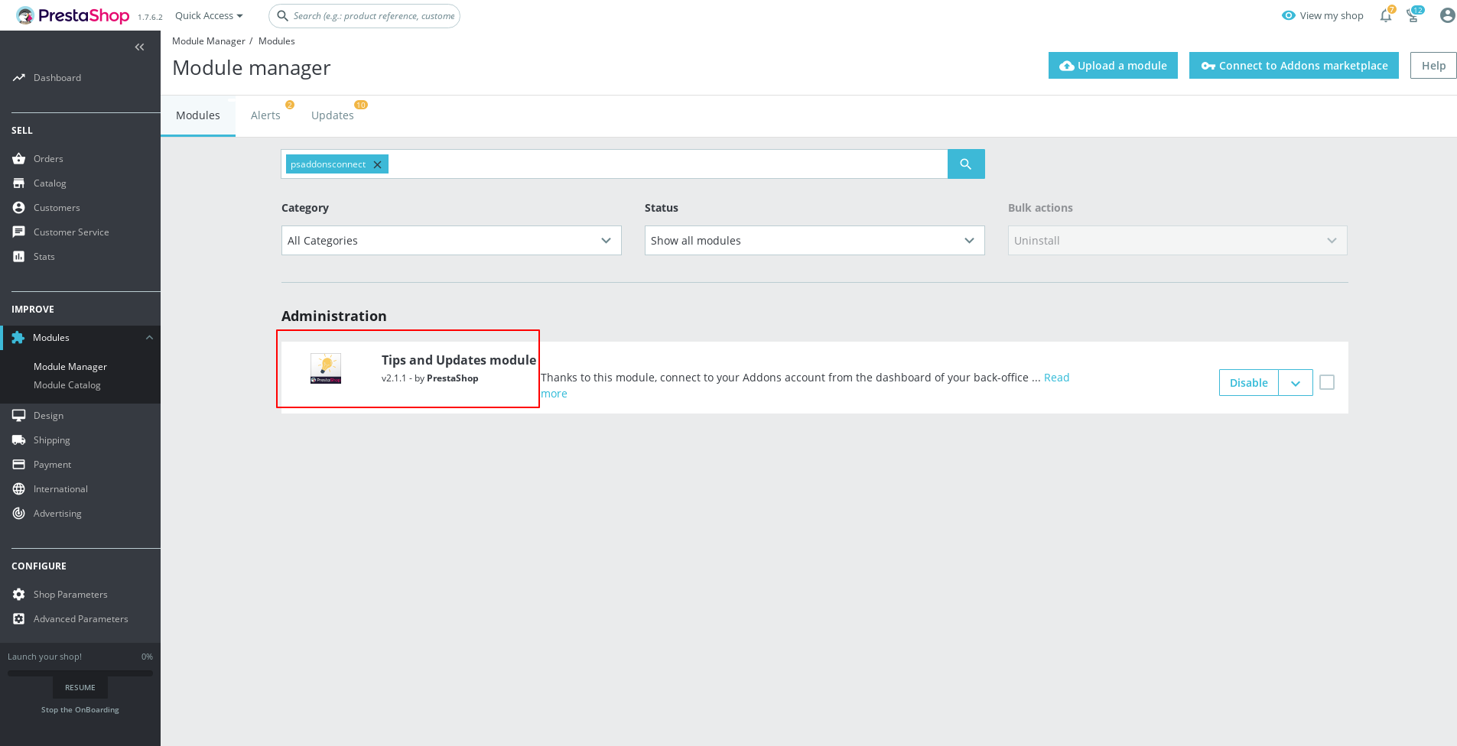Click the Shop Parameters gear icon
Screen dimensions: 1457x746
coord(18,595)
